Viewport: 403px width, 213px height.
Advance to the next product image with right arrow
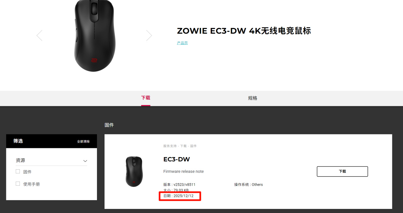click(x=149, y=35)
